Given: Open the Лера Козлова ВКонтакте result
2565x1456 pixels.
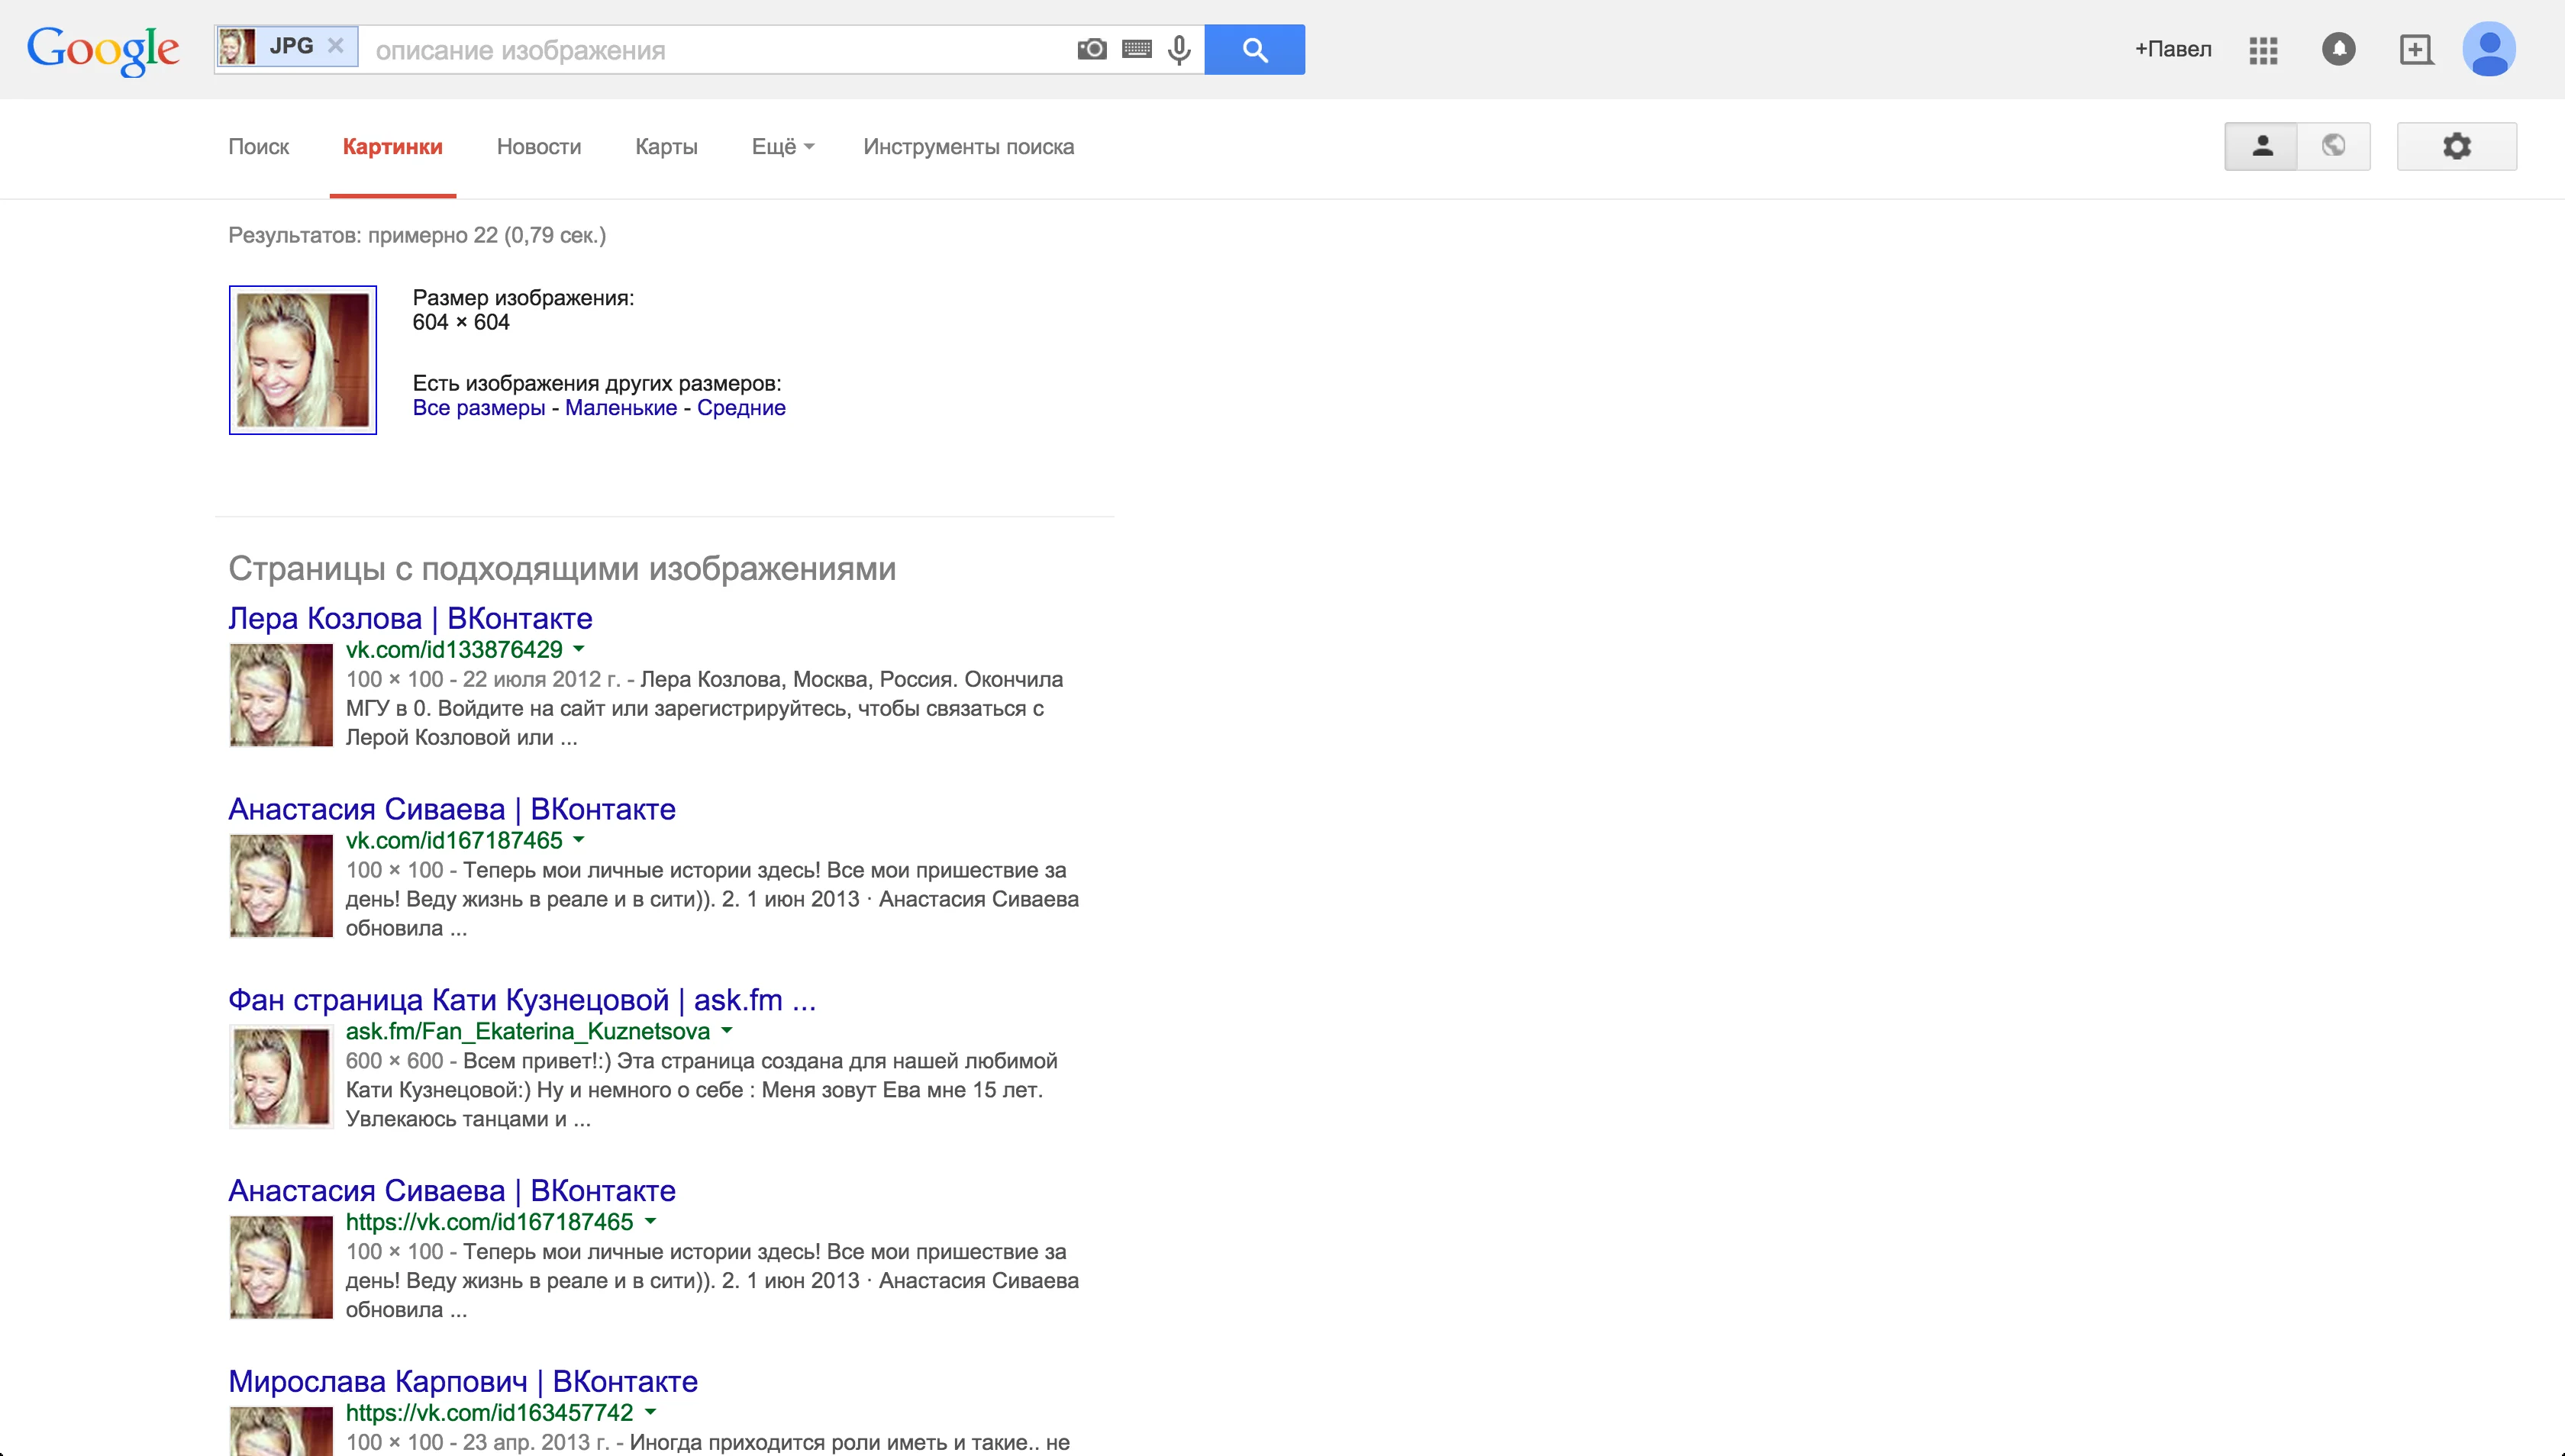Looking at the screenshot, I should coord(410,618).
